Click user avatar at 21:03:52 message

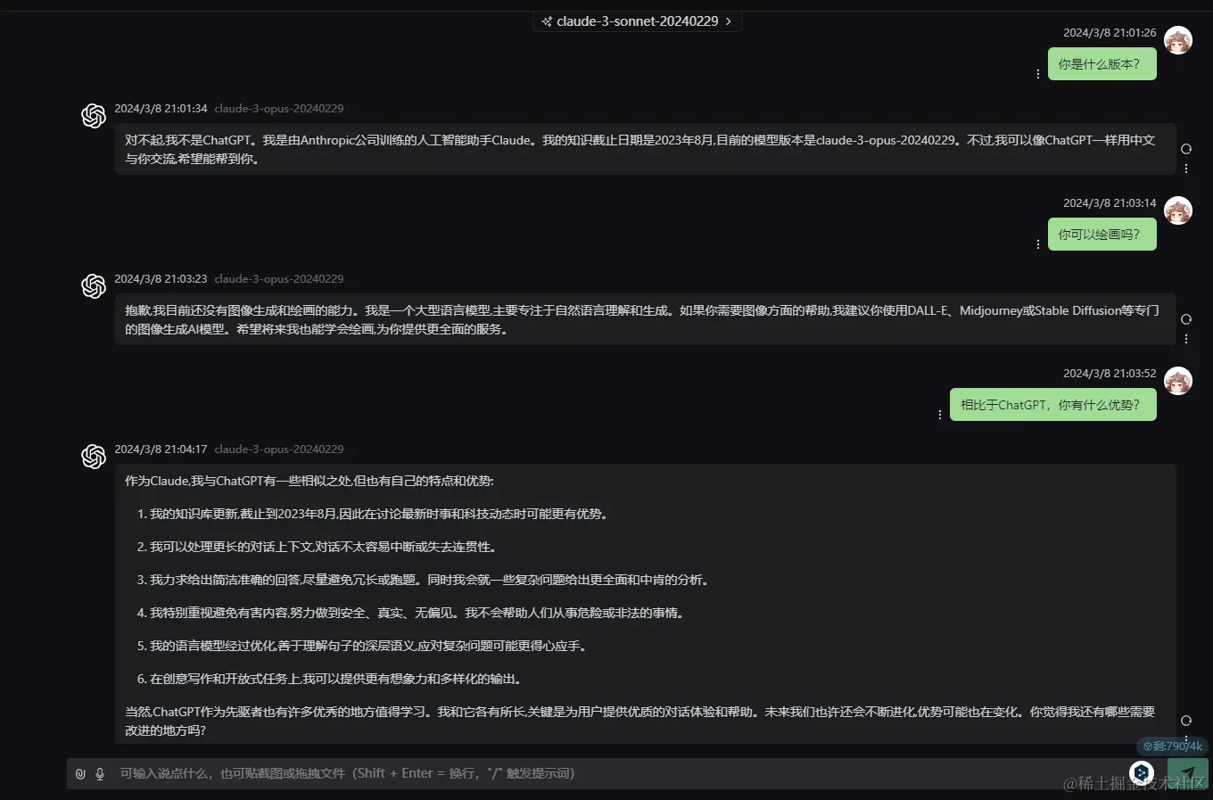tap(1178, 381)
